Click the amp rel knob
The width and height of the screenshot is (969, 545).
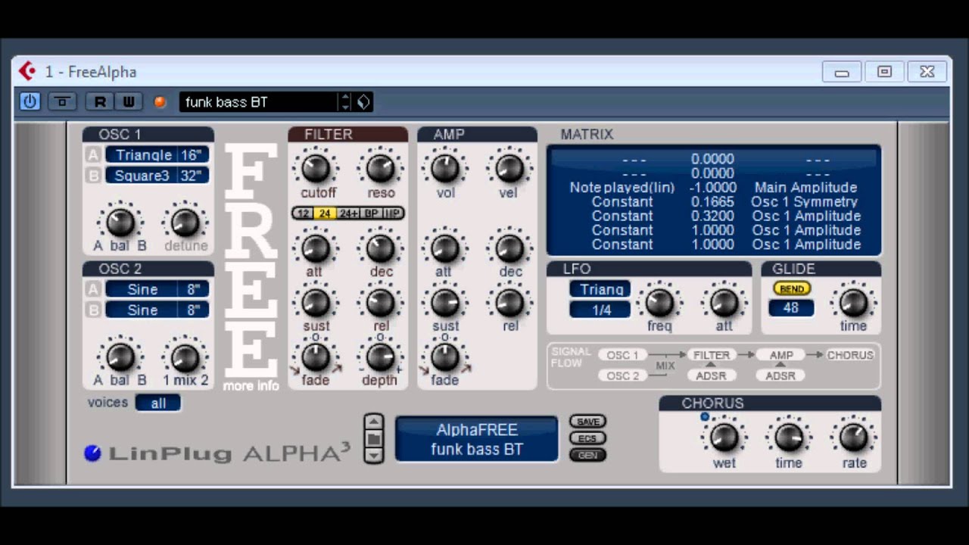click(509, 303)
